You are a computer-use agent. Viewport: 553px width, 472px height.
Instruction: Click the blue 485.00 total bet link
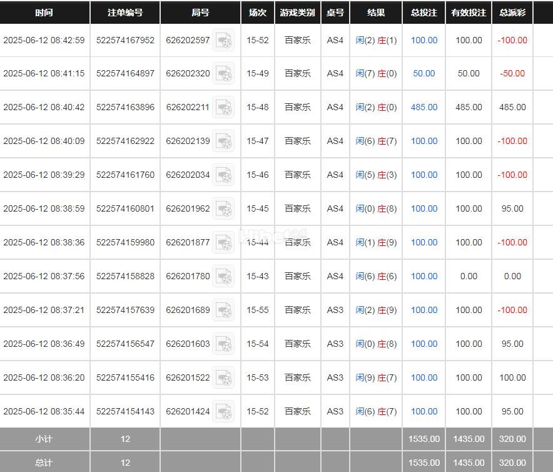pos(424,107)
